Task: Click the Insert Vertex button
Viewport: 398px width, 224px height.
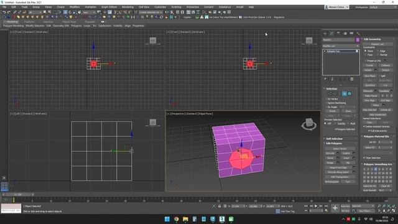Action: point(340,149)
